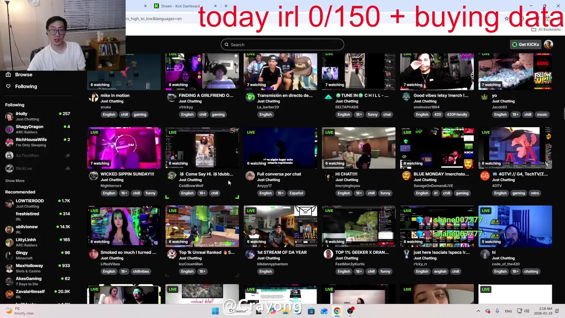Open Windows Start menu on taskbar
Image resolution: width=565 pixels, height=318 pixels.
point(215,311)
